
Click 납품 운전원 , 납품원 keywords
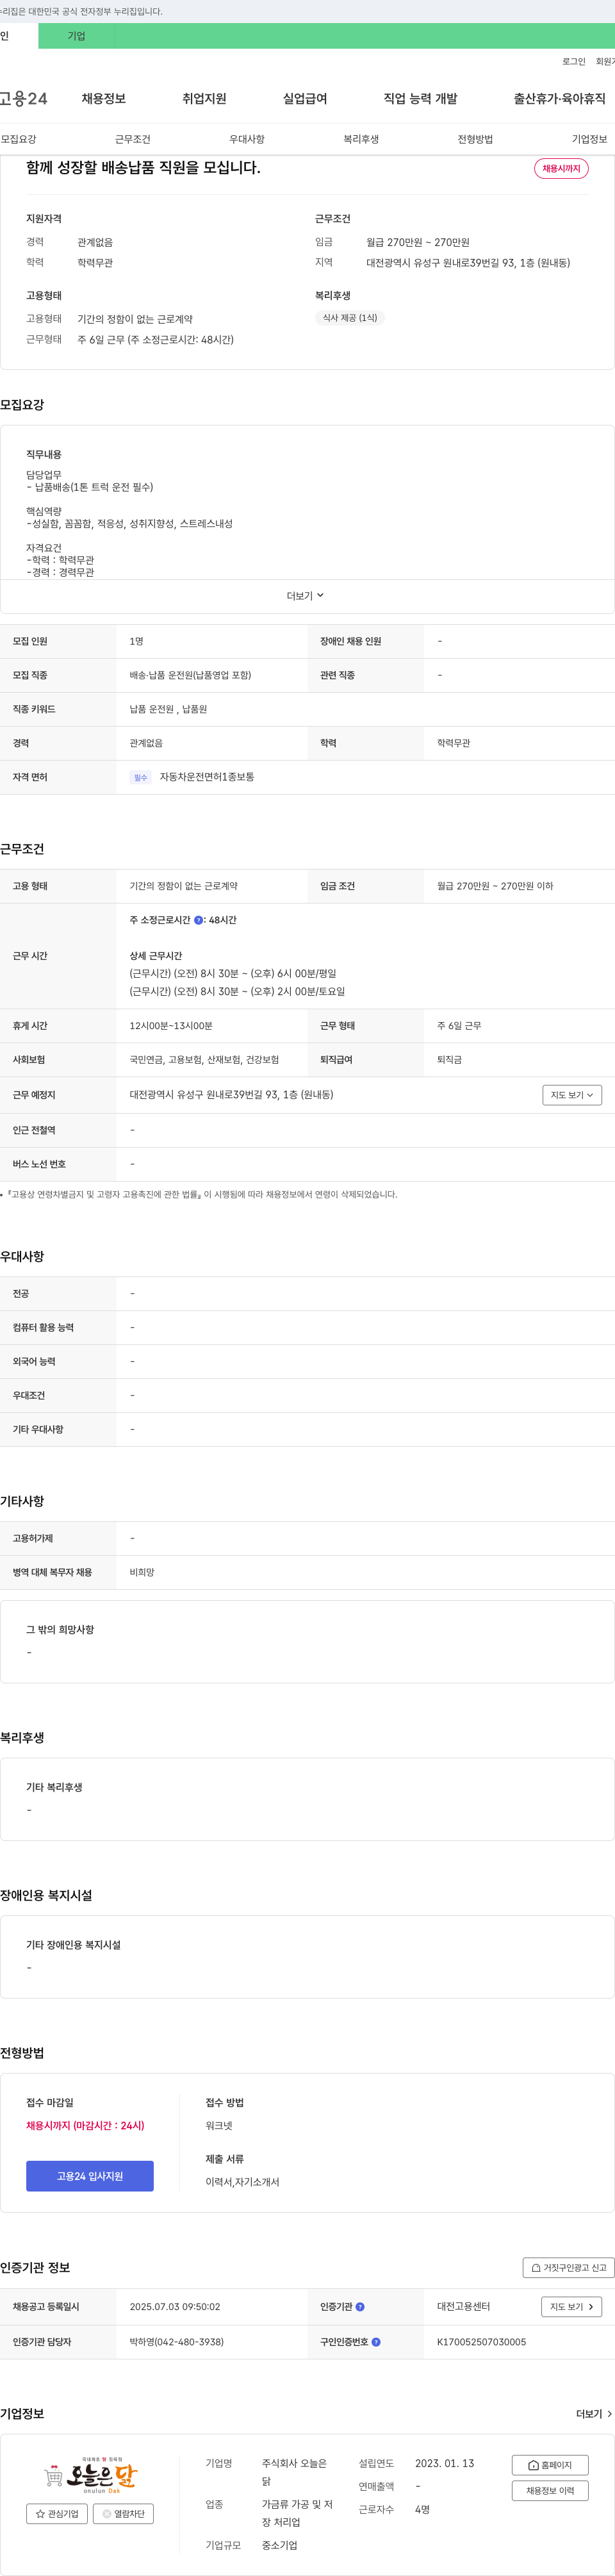coord(168,709)
